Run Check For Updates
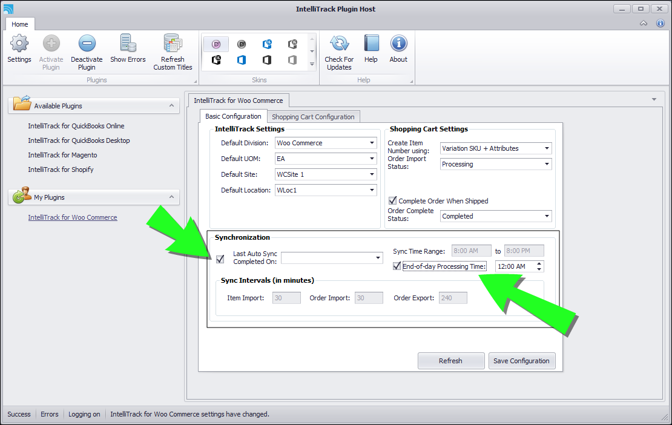672x425 pixels. pos(339,52)
